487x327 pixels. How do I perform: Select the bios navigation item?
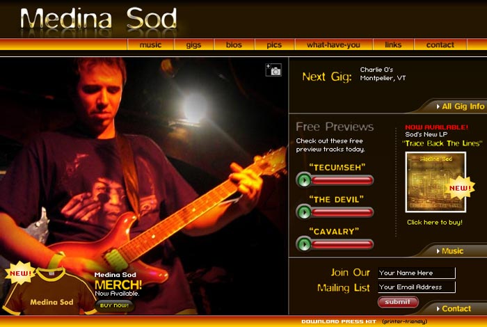[x=234, y=45]
